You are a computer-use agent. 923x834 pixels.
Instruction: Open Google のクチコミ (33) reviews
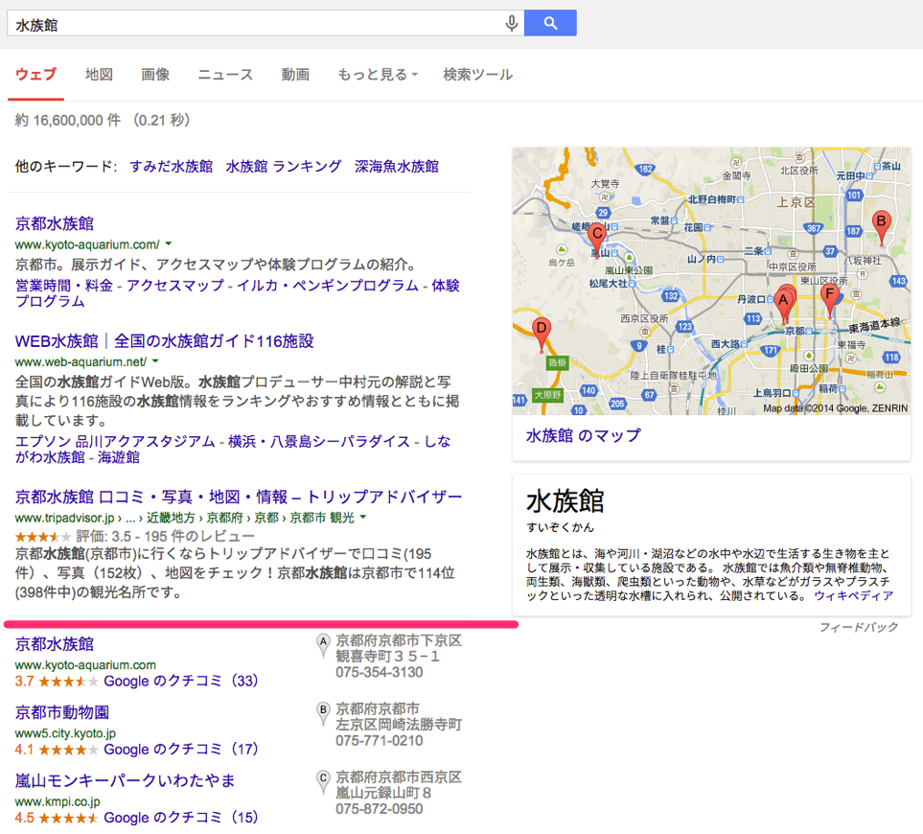(x=181, y=681)
